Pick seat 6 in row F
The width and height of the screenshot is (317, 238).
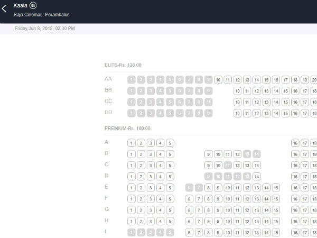pyautogui.click(x=190, y=199)
